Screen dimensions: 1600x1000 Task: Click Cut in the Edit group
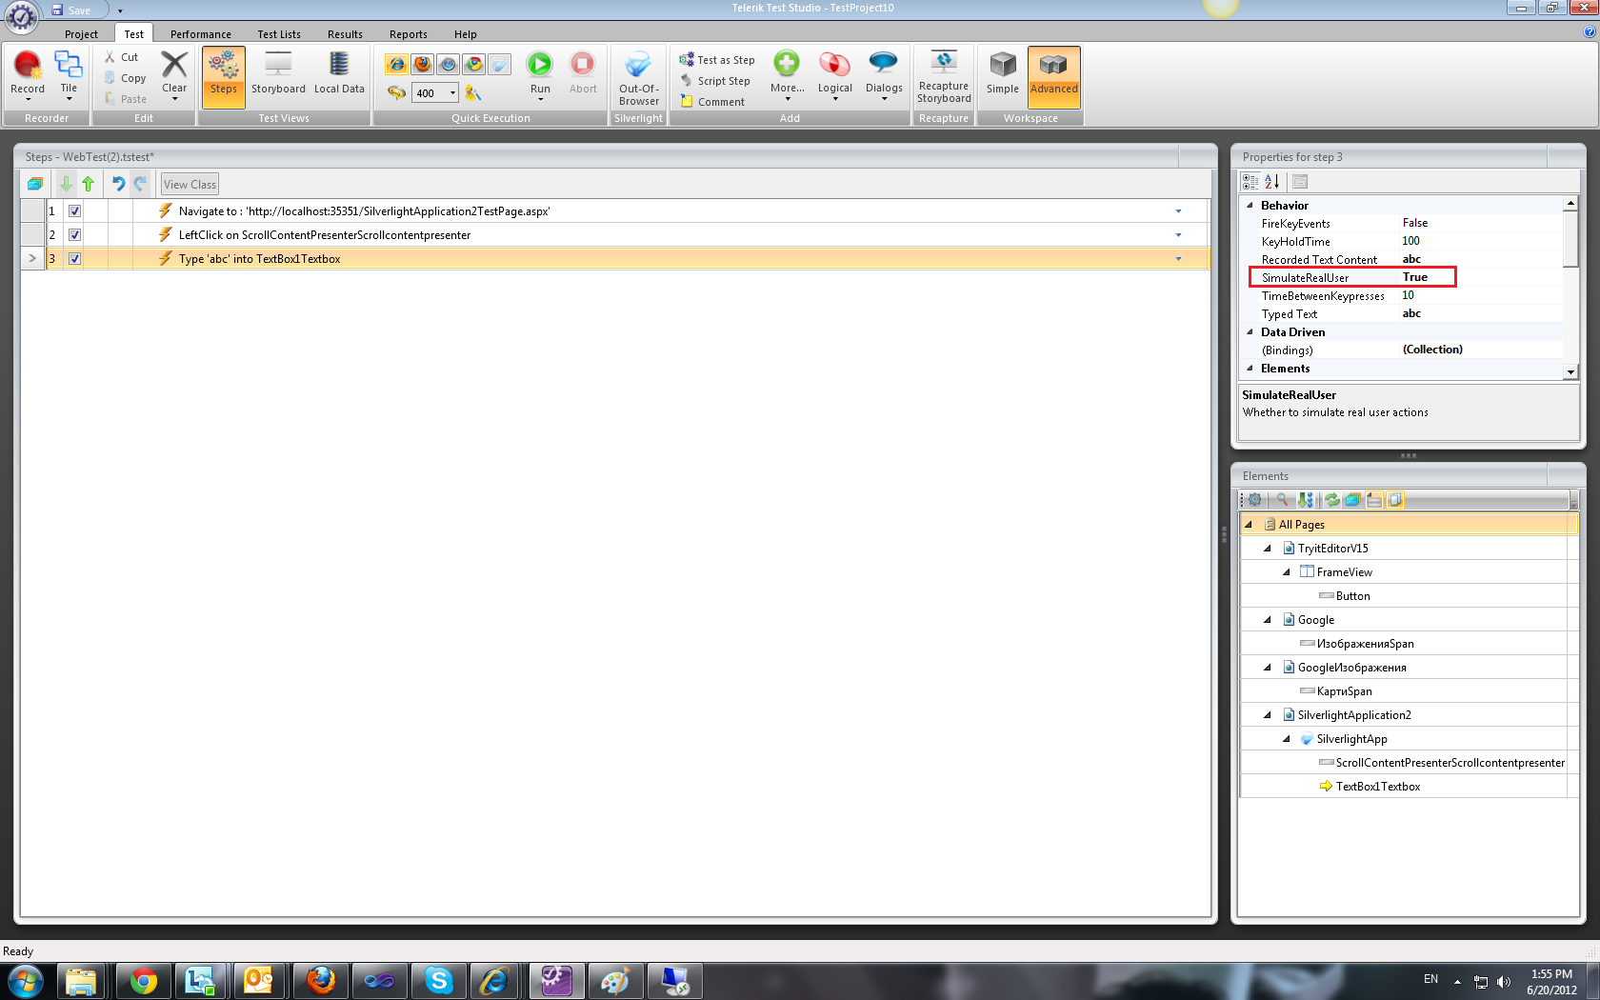(x=122, y=57)
